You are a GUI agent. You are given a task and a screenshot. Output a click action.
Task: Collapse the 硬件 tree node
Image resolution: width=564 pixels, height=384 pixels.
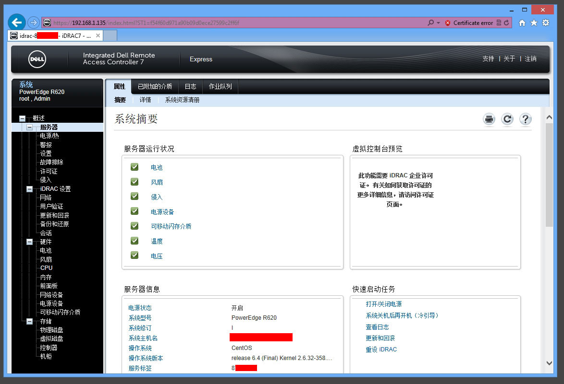(29, 242)
